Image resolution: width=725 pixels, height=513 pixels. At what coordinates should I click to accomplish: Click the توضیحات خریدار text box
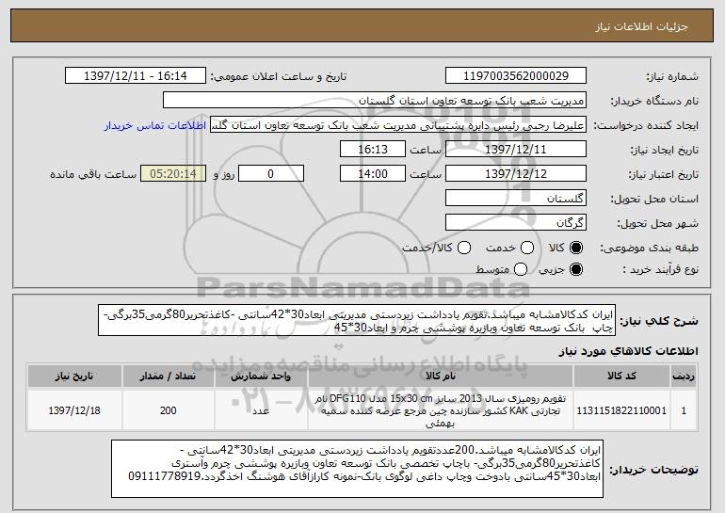pyautogui.click(x=358, y=469)
